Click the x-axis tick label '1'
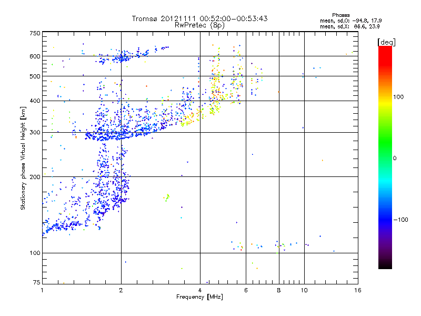 pyautogui.click(x=42, y=290)
